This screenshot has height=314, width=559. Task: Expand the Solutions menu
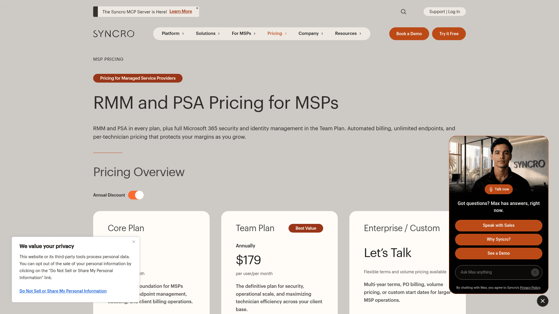coord(208,33)
